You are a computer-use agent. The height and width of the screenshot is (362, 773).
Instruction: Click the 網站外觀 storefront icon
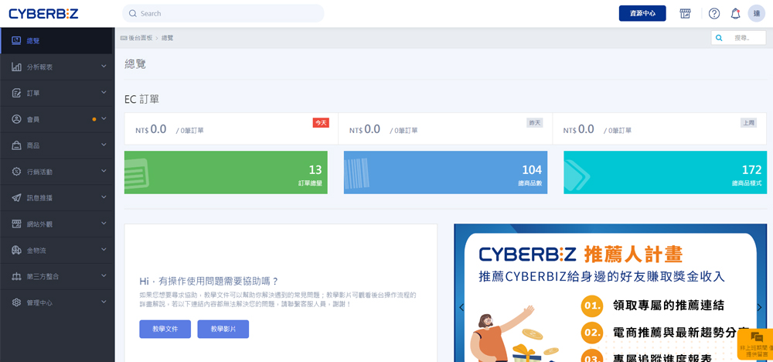(x=16, y=224)
